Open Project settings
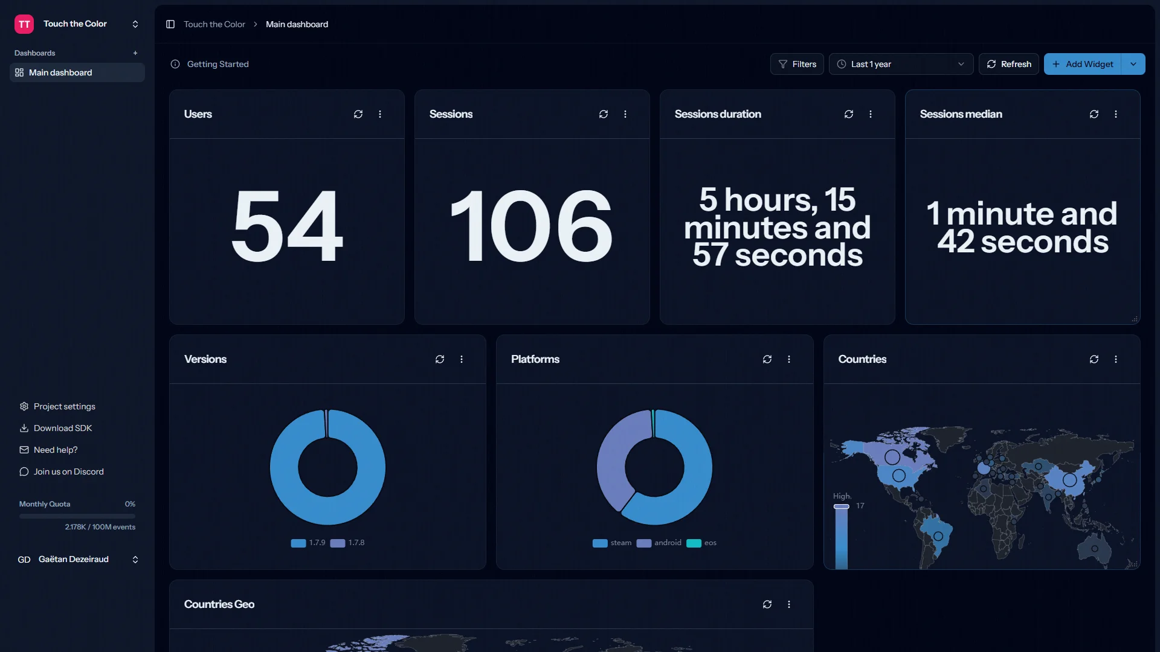The height and width of the screenshot is (652, 1160). point(57,406)
